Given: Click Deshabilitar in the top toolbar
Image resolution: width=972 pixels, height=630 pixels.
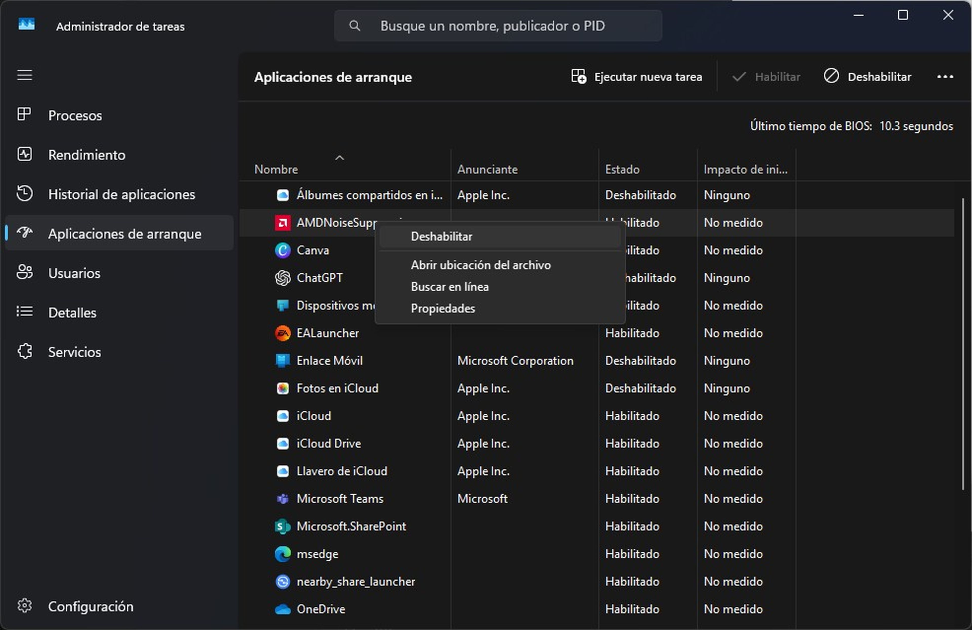Looking at the screenshot, I should 867,77.
